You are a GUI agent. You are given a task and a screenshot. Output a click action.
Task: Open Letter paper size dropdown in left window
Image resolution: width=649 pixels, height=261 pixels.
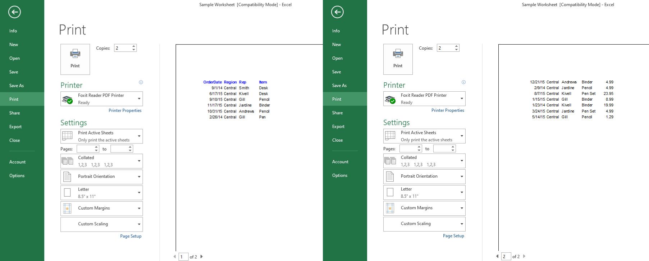point(102,193)
